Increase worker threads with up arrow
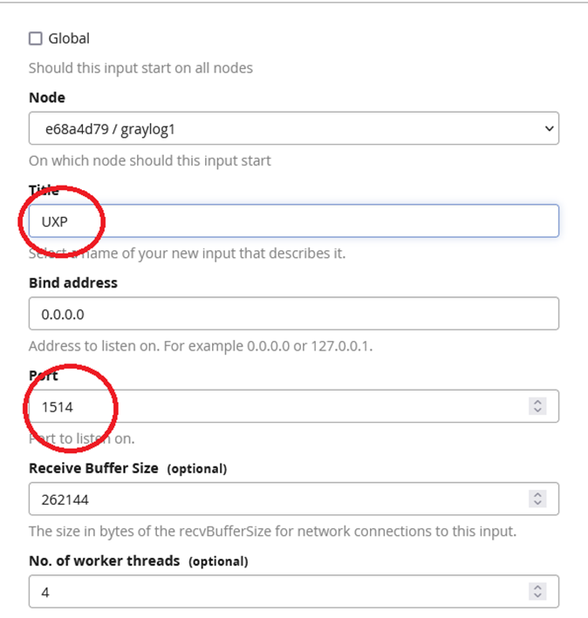This screenshot has height=618, width=588. coord(537,587)
